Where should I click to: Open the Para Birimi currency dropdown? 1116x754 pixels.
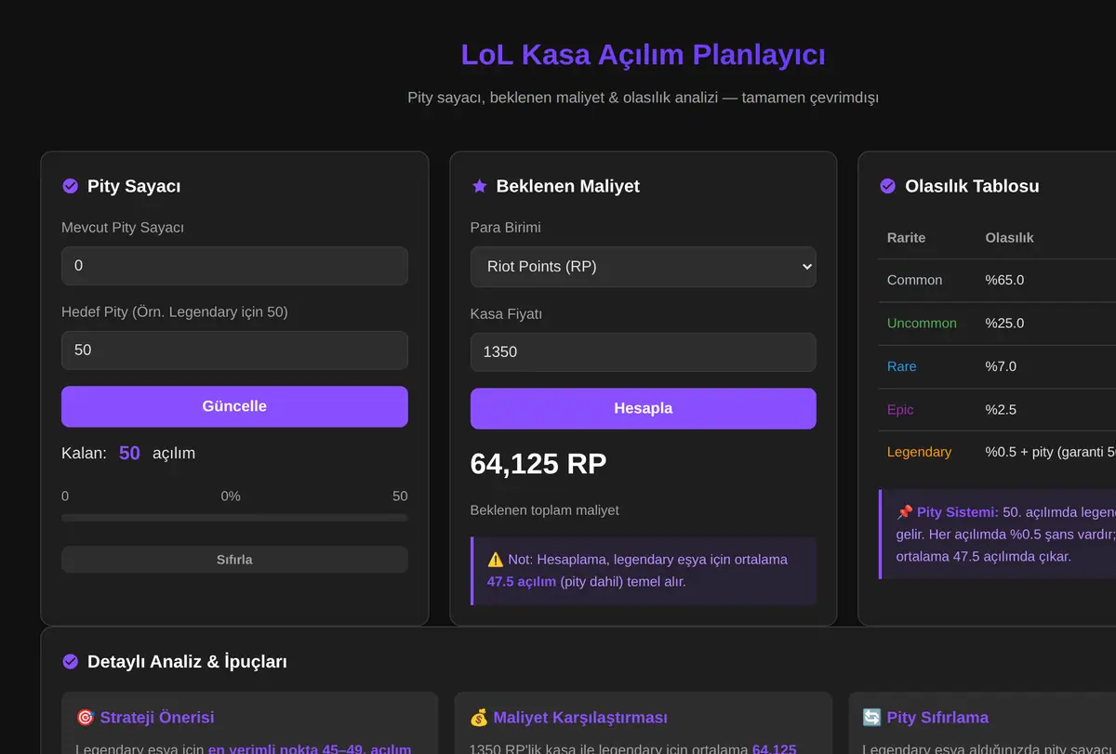coord(643,267)
